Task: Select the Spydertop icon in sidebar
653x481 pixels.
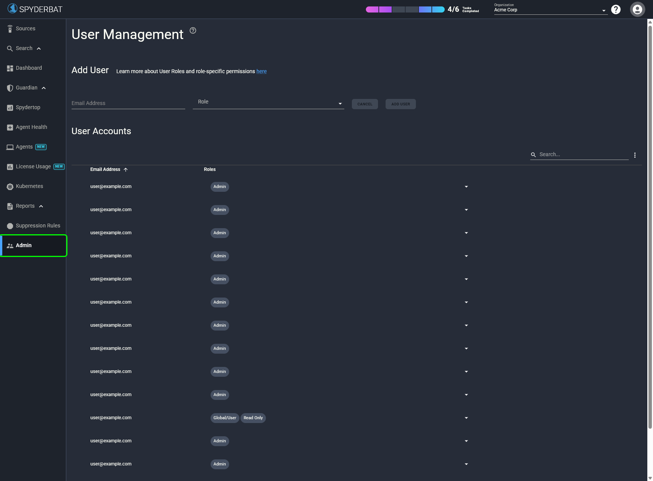Action: (x=10, y=107)
